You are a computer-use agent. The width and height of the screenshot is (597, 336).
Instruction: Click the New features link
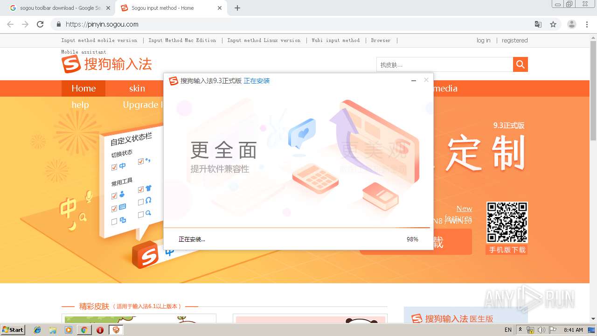click(x=459, y=213)
